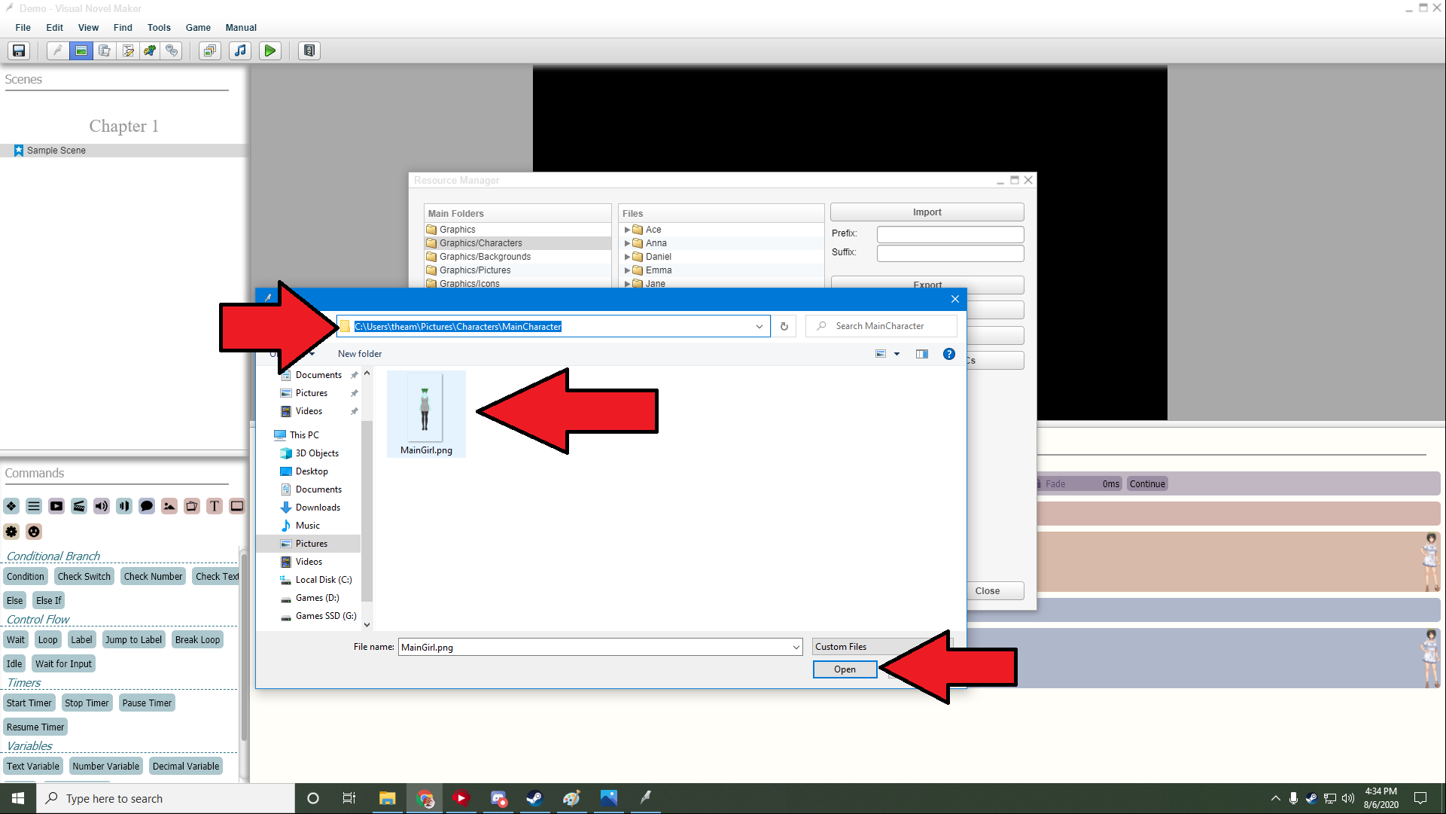Screen dimensions: 1446x814
Task: Expand the Ace folder in Files list
Action: 627,230
